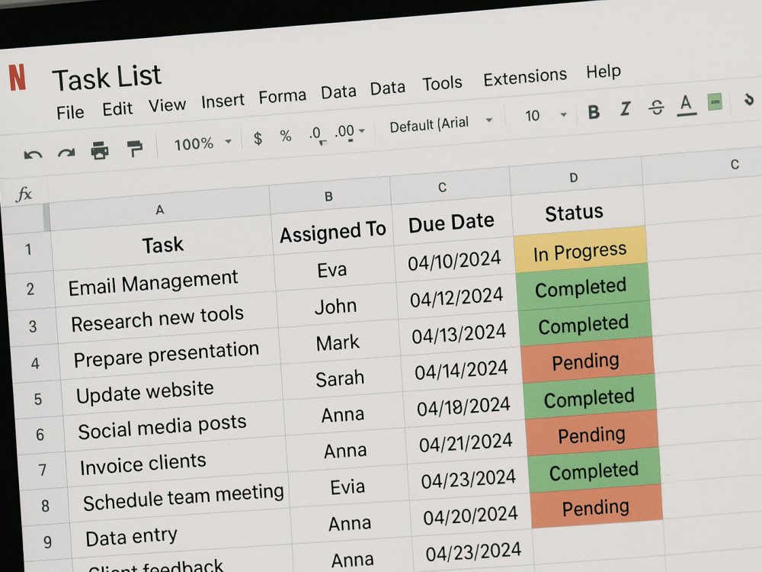Open the text color tool
762x572 pixels.
[x=687, y=104]
